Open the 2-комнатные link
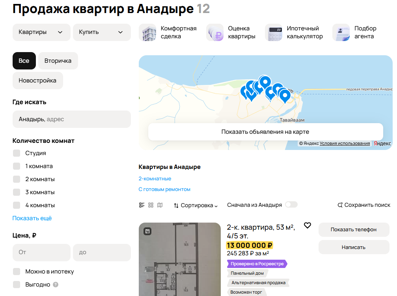Screen dimensions: 397x296 [155, 178]
